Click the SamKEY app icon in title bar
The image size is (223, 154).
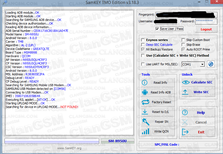tap(5, 2)
